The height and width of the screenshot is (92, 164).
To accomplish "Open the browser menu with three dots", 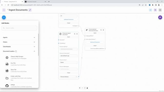I will coord(162,5).
